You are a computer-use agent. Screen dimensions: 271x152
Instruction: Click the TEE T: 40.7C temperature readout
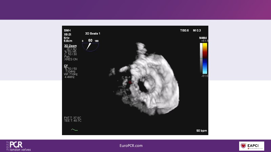point(72,120)
